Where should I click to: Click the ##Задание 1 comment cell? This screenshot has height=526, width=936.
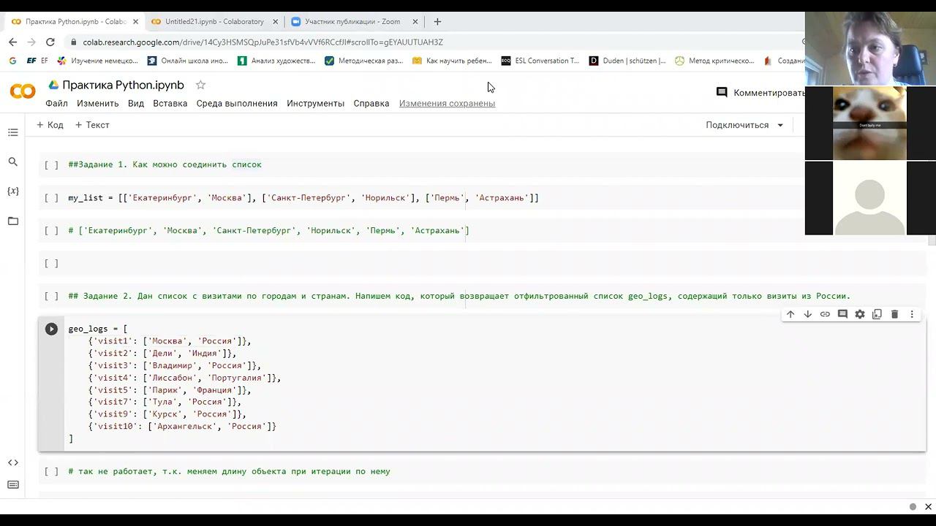pos(483,164)
